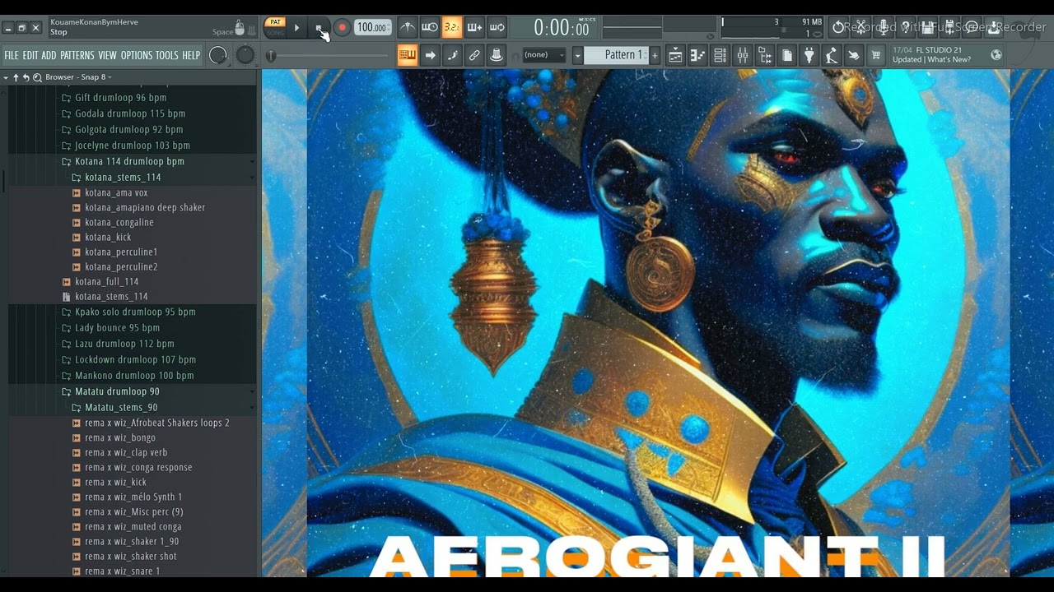Open the browser options menu arrow
This screenshot has height=592, width=1054.
coord(6,77)
